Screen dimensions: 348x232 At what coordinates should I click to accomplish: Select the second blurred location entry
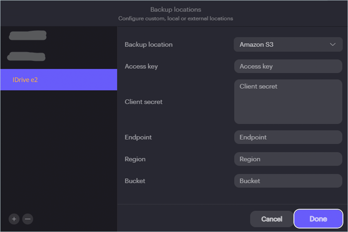(x=27, y=56)
